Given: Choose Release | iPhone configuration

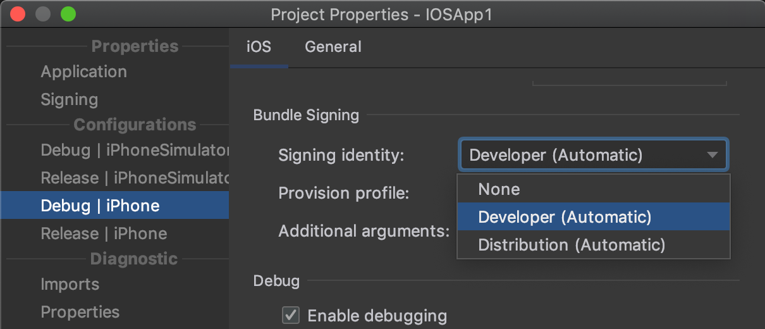Looking at the screenshot, I should (x=104, y=233).
